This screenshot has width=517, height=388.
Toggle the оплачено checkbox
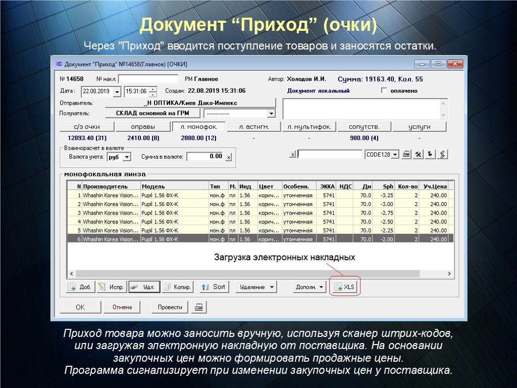(x=384, y=91)
